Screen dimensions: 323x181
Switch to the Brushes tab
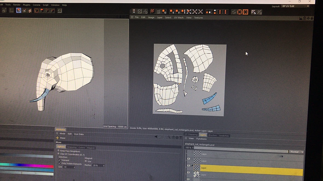(x=212, y=135)
